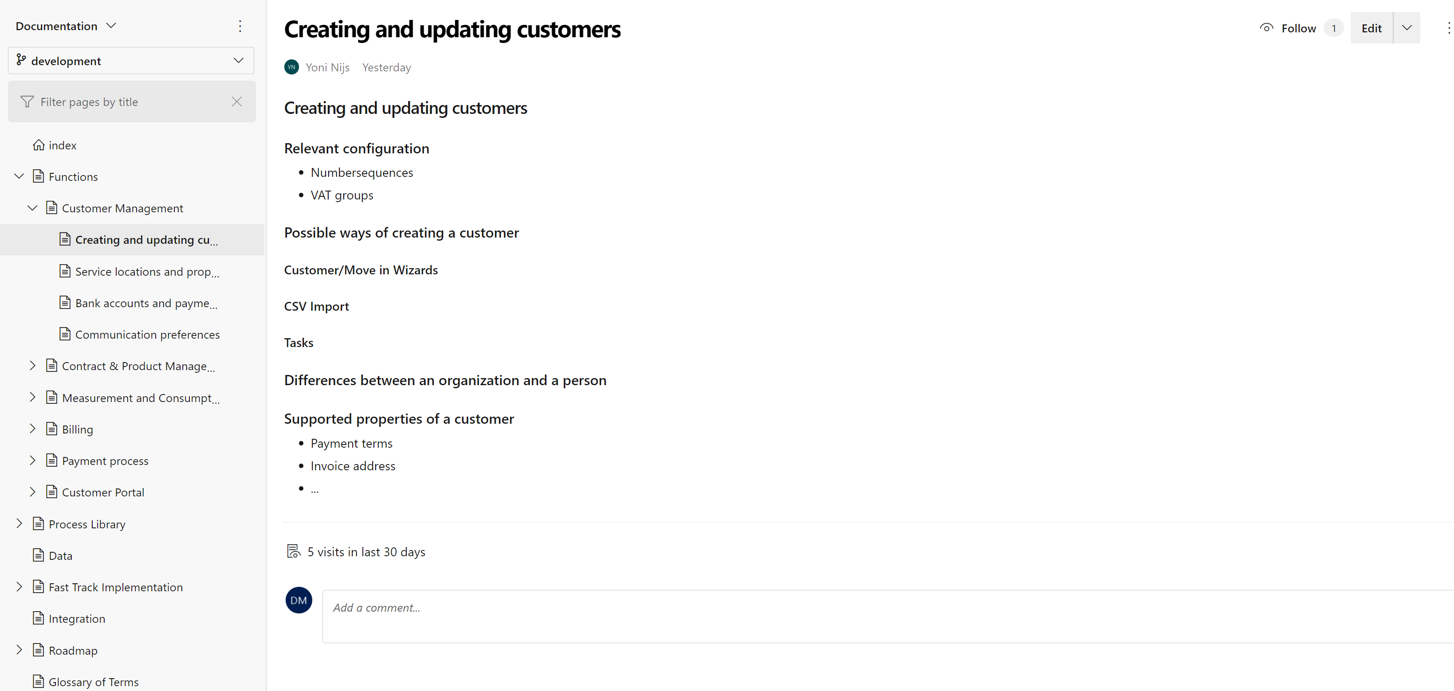Click the filter funnel icon
The height and width of the screenshot is (691, 1454).
(27, 102)
